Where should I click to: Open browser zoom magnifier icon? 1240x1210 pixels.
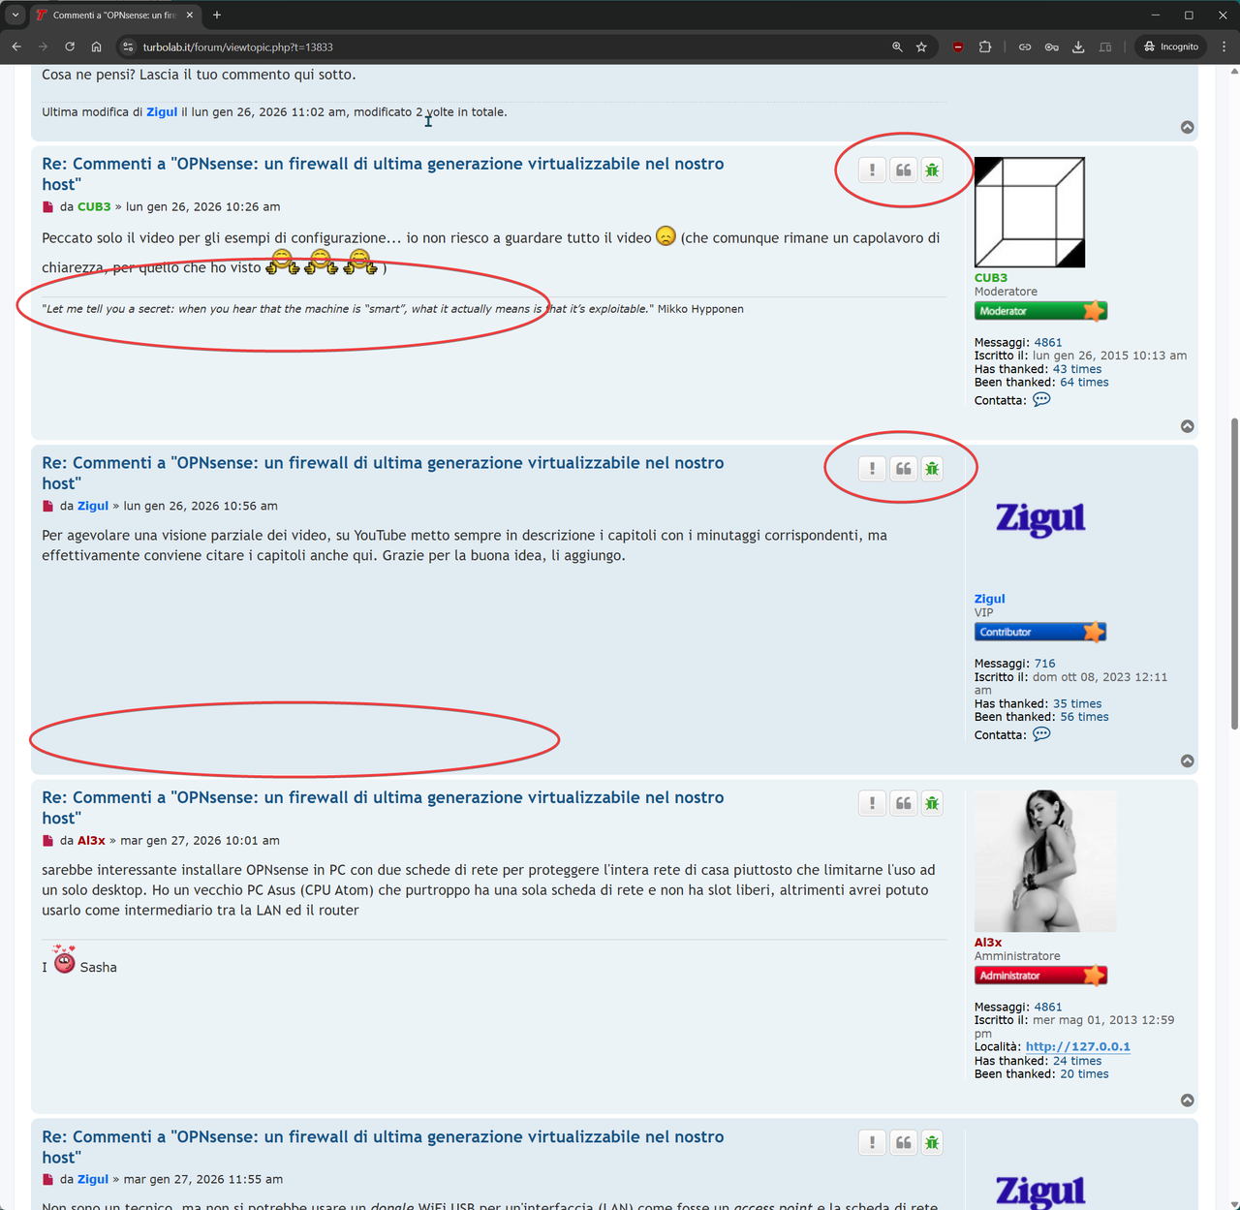897,47
